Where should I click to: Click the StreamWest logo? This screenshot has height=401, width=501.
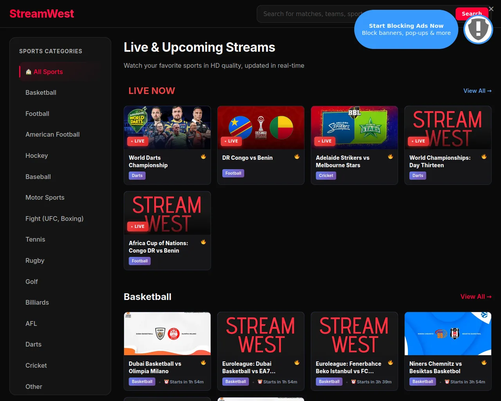coord(41,14)
